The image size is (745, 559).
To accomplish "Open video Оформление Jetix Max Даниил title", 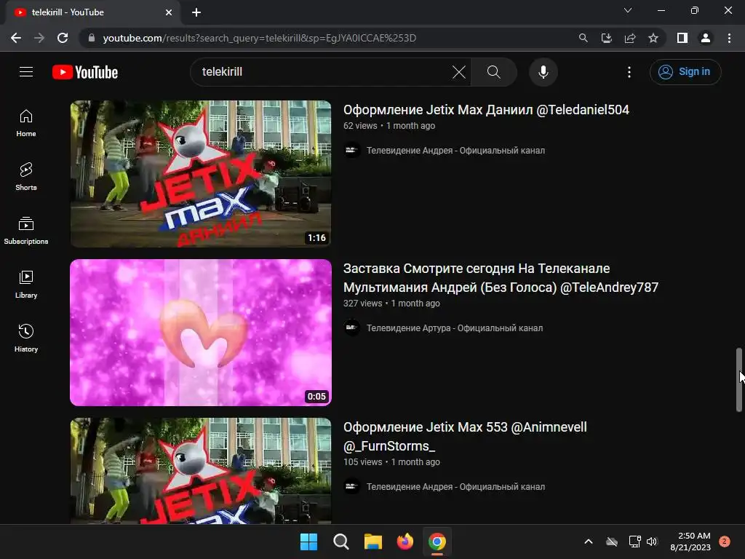I will coord(486,110).
